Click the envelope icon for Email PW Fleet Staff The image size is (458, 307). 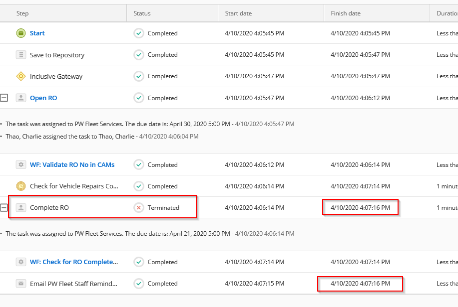point(20,284)
